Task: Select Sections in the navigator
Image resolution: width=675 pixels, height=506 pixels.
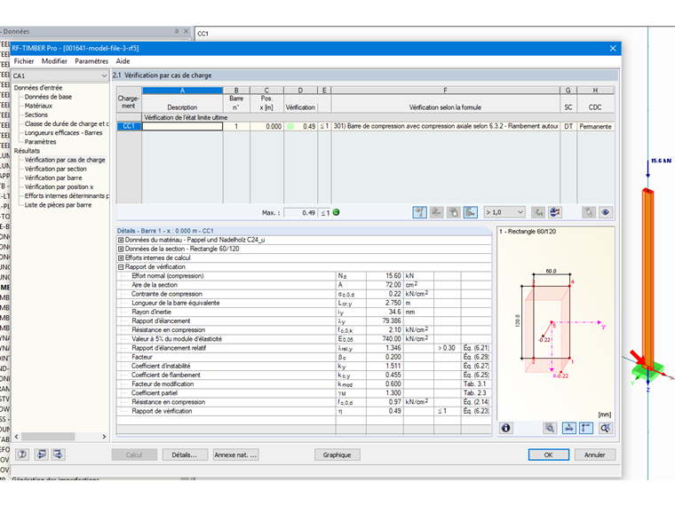Action: tap(36, 115)
